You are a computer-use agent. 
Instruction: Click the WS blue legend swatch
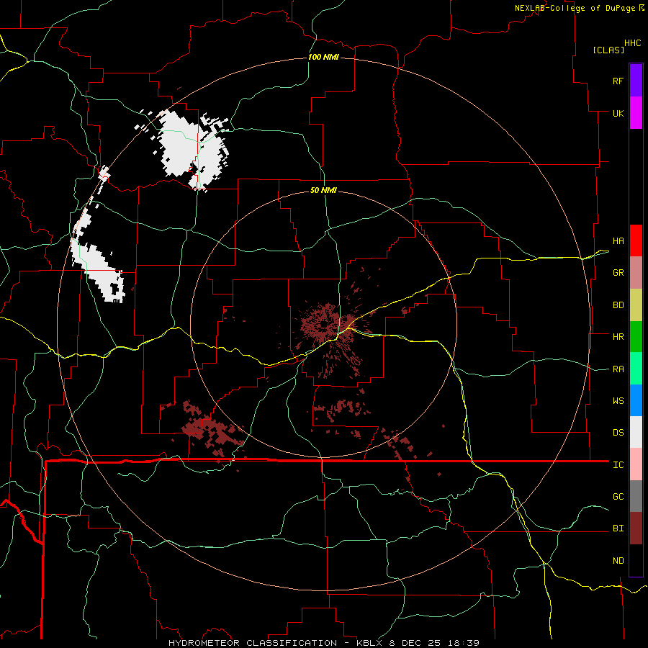636,400
